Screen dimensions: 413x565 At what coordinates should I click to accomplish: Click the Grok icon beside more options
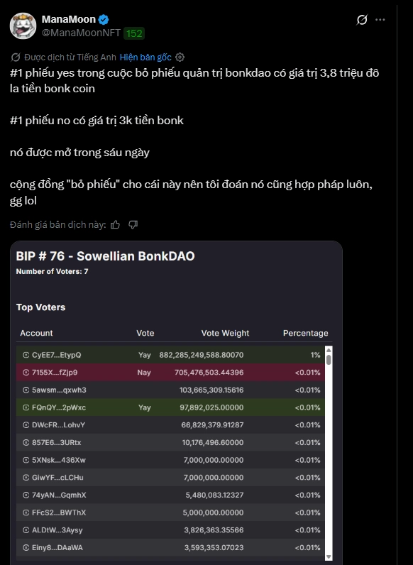pos(362,19)
